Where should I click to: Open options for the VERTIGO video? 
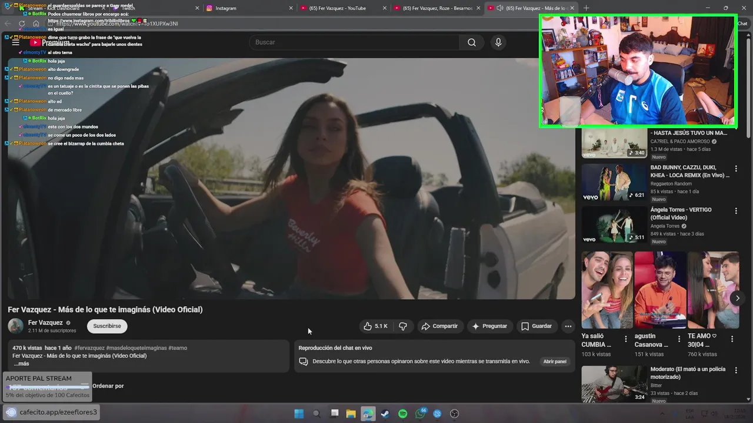(736, 210)
